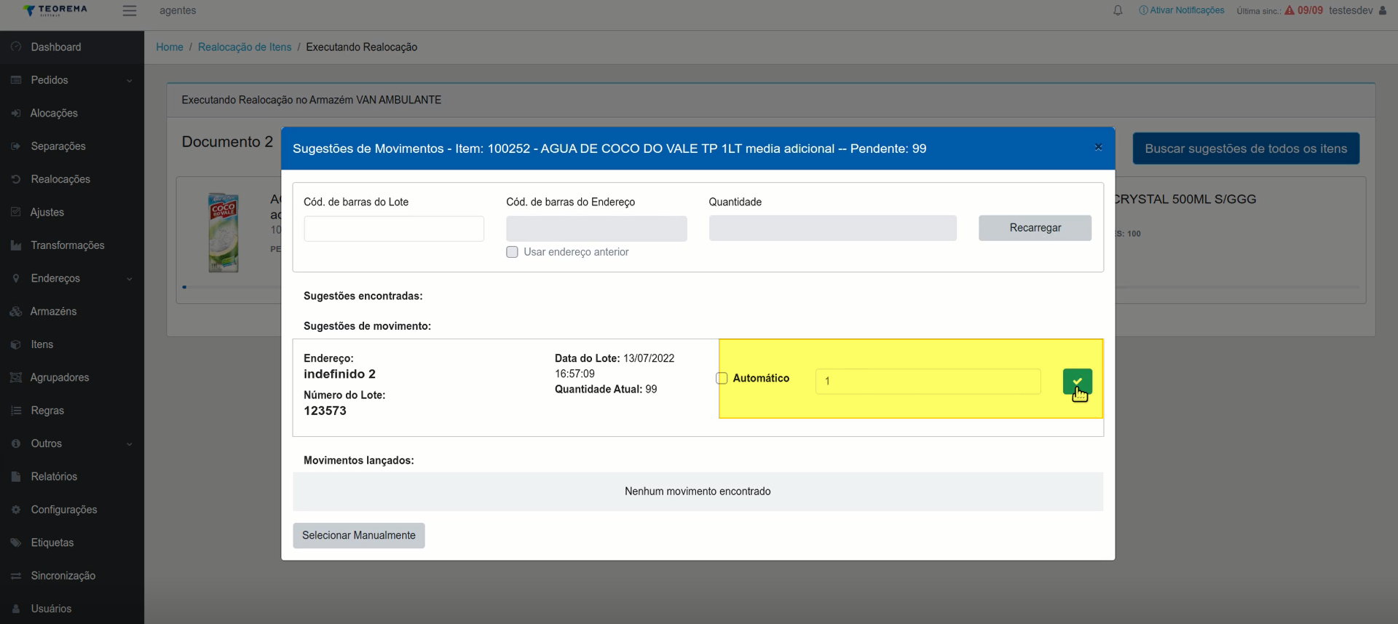This screenshot has height=624, width=1398.
Task: Follow the Home breadcrumb link
Action: [x=170, y=47]
